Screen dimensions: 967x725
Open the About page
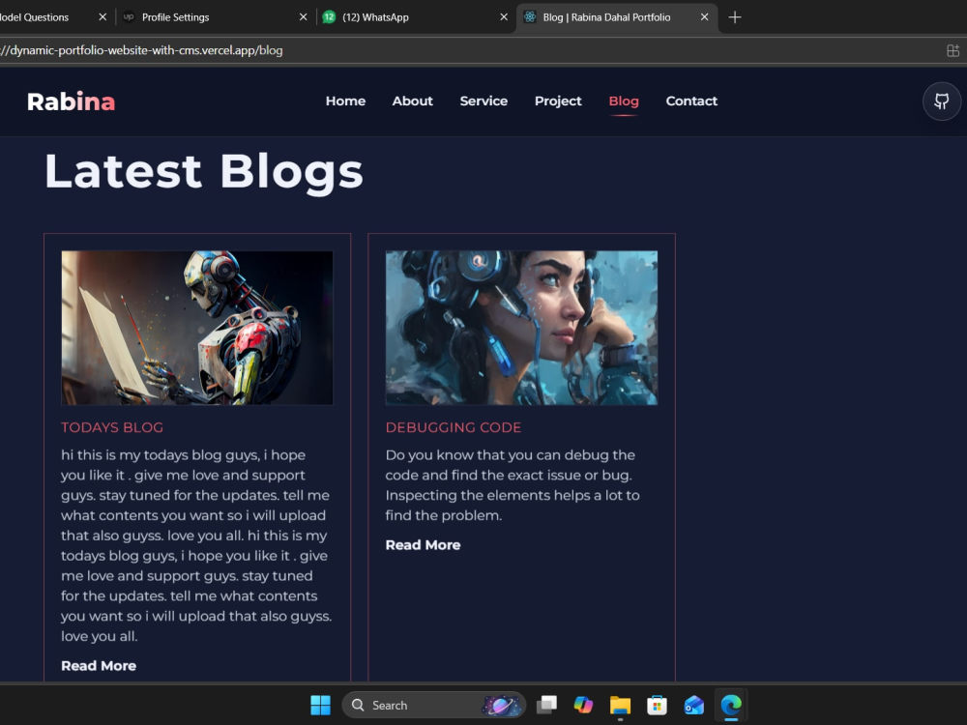coord(413,101)
